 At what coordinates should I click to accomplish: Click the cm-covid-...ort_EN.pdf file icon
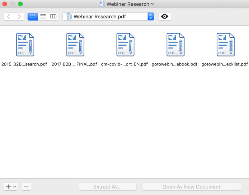pos(125,45)
